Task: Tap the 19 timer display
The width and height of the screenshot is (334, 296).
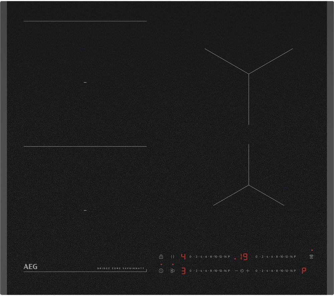Action: click(x=243, y=257)
